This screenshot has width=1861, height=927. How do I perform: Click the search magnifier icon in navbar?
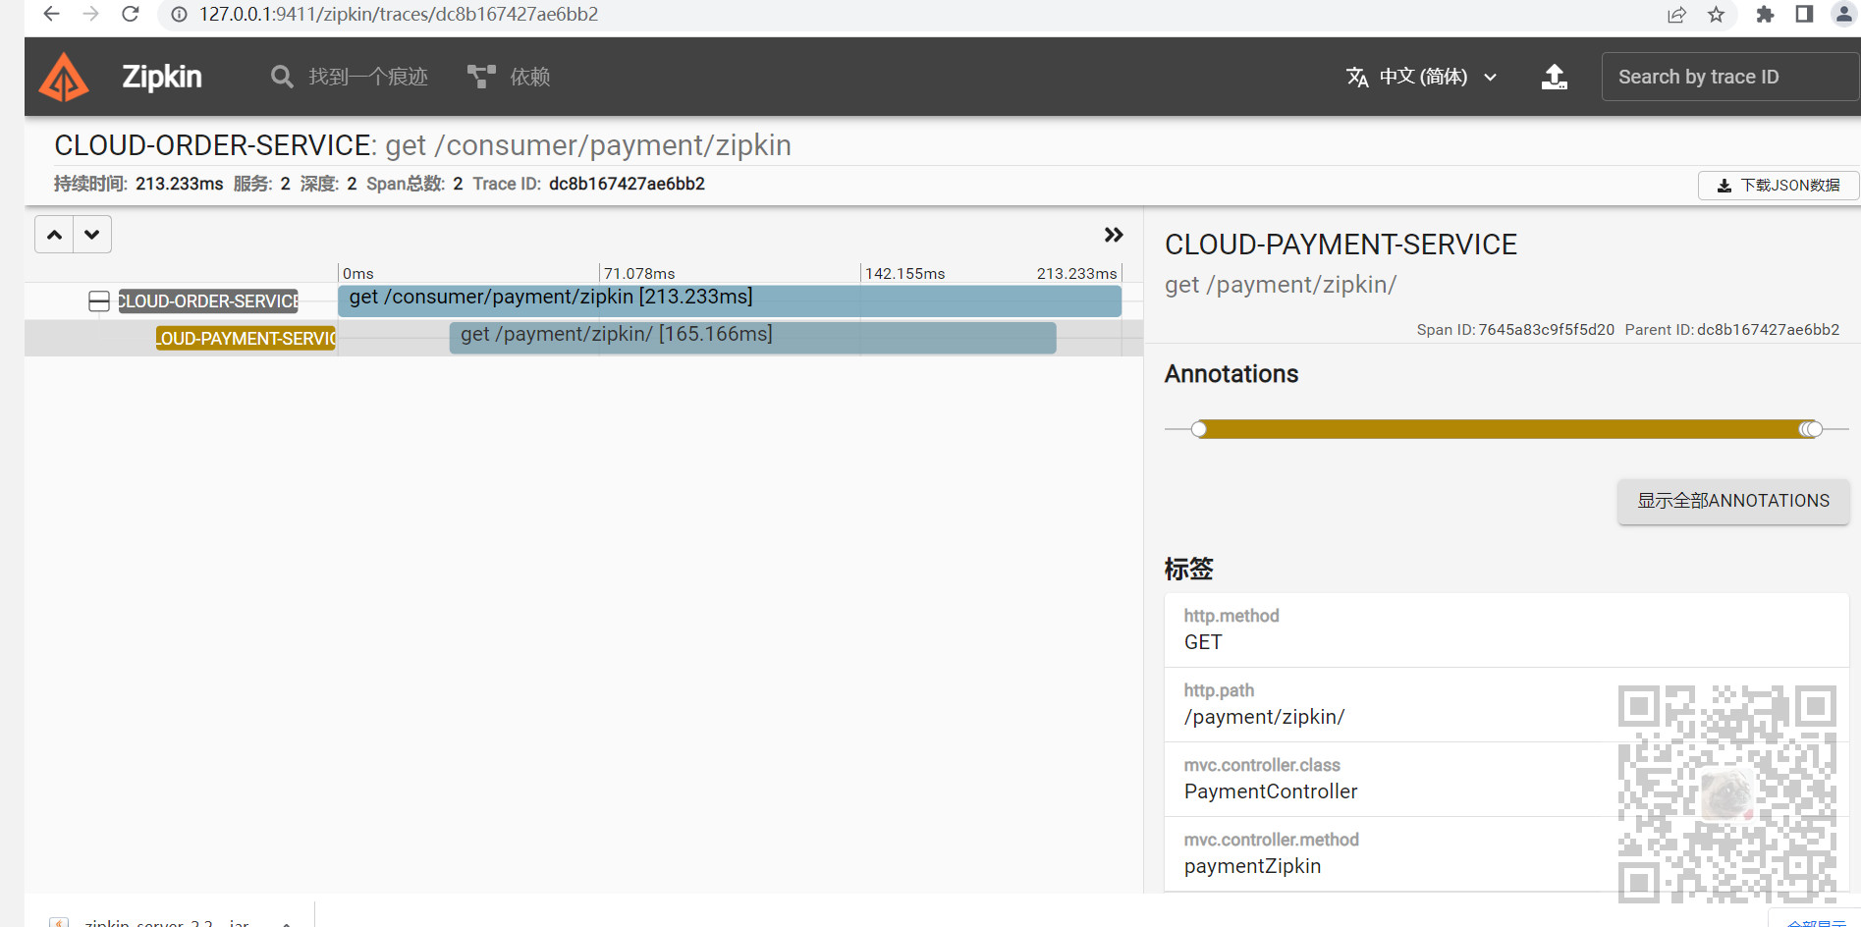click(x=282, y=77)
